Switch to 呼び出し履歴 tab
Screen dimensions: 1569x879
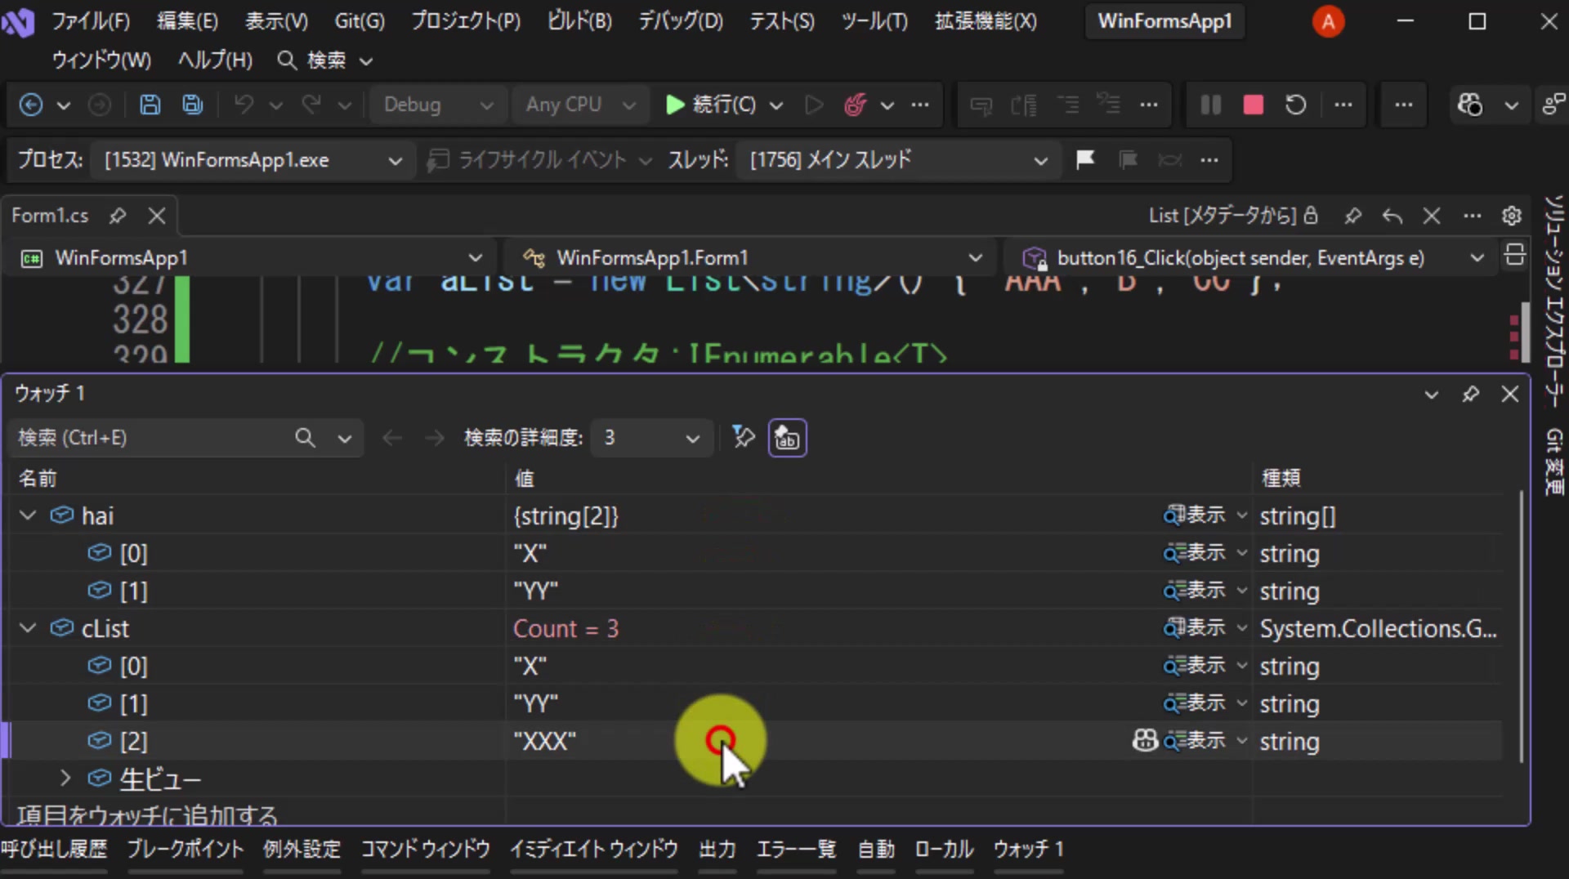point(54,850)
